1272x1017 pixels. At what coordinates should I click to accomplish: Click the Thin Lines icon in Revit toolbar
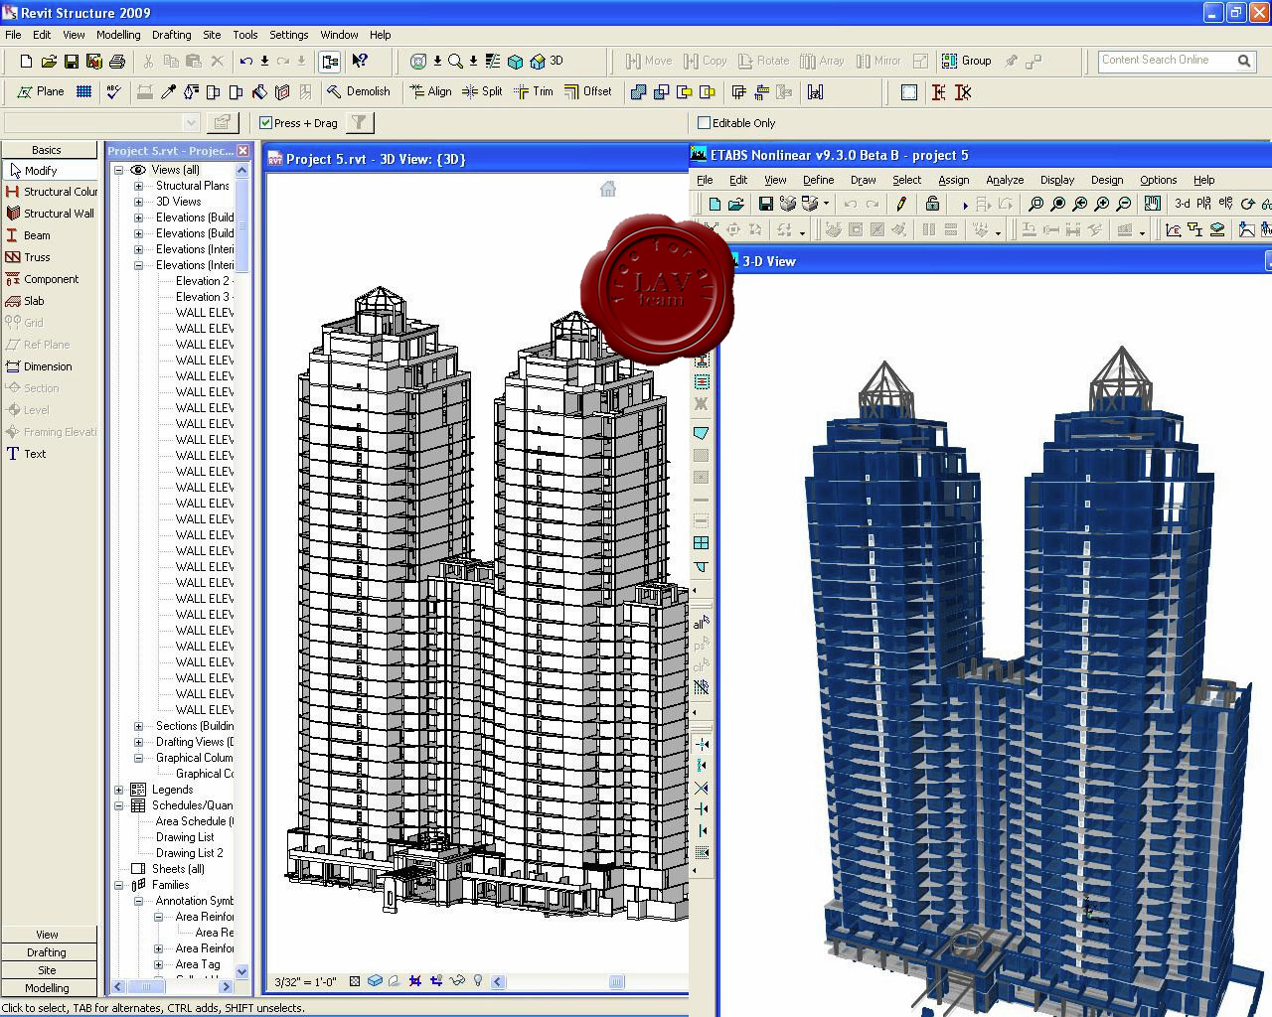493,62
